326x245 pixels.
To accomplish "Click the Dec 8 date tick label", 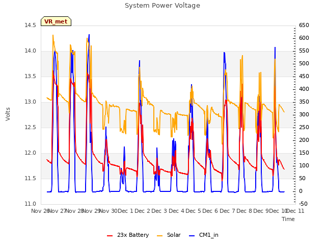I will [244, 211].
